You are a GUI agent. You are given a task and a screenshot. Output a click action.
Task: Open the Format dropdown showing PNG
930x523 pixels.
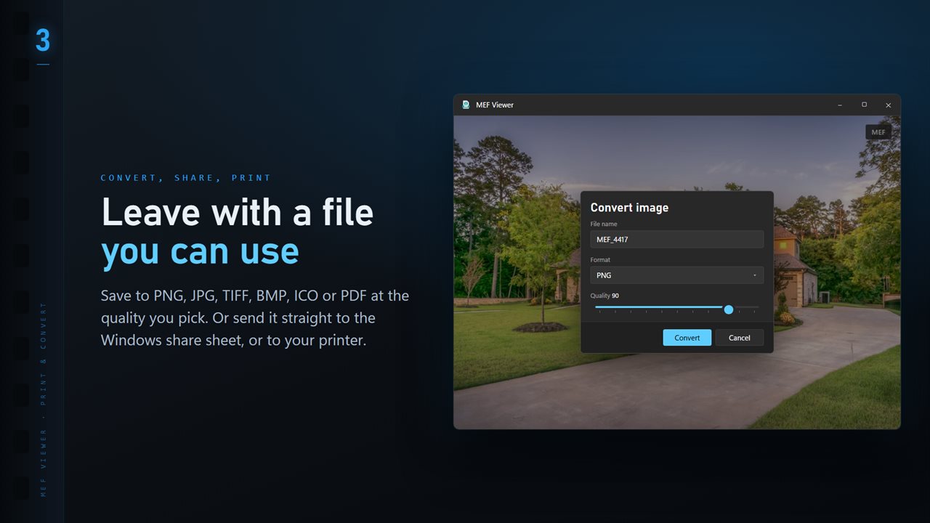point(676,275)
